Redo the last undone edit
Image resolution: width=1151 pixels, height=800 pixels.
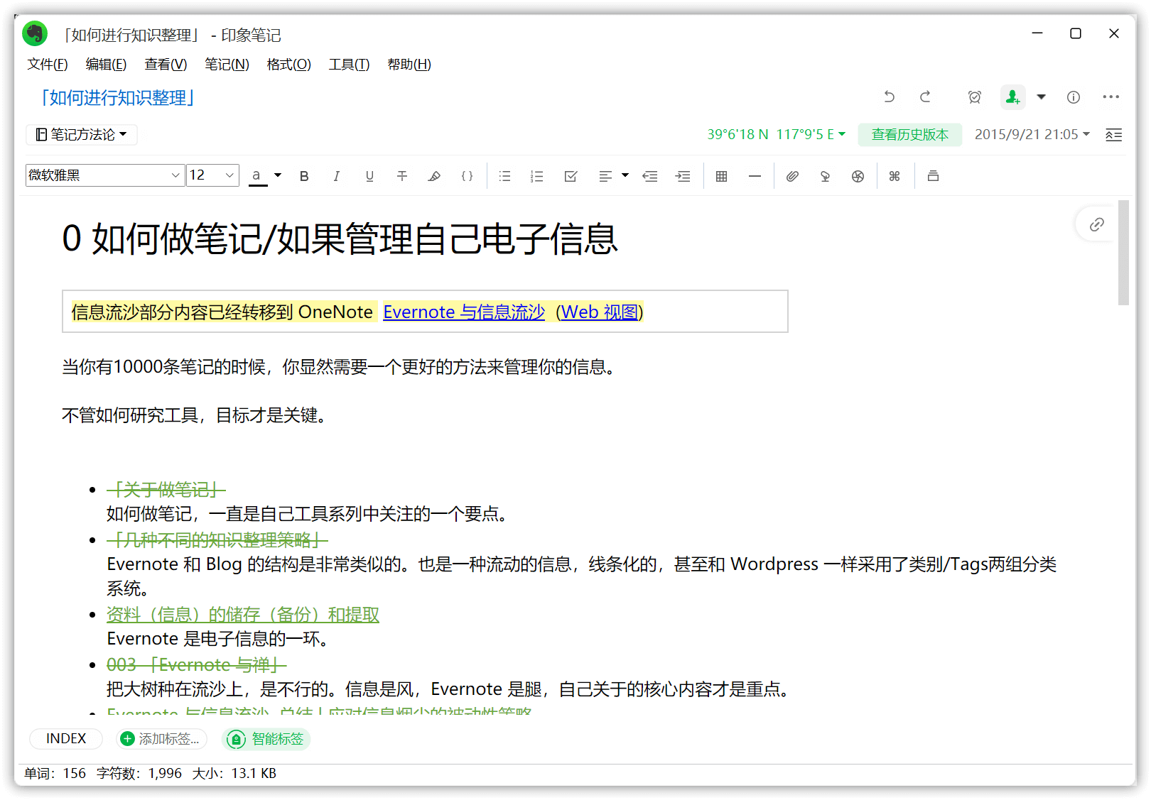pos(925,97)
